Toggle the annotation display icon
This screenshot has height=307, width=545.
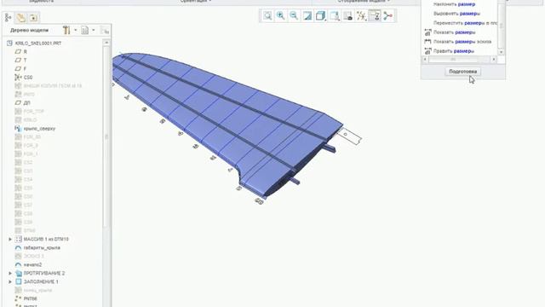375,15
